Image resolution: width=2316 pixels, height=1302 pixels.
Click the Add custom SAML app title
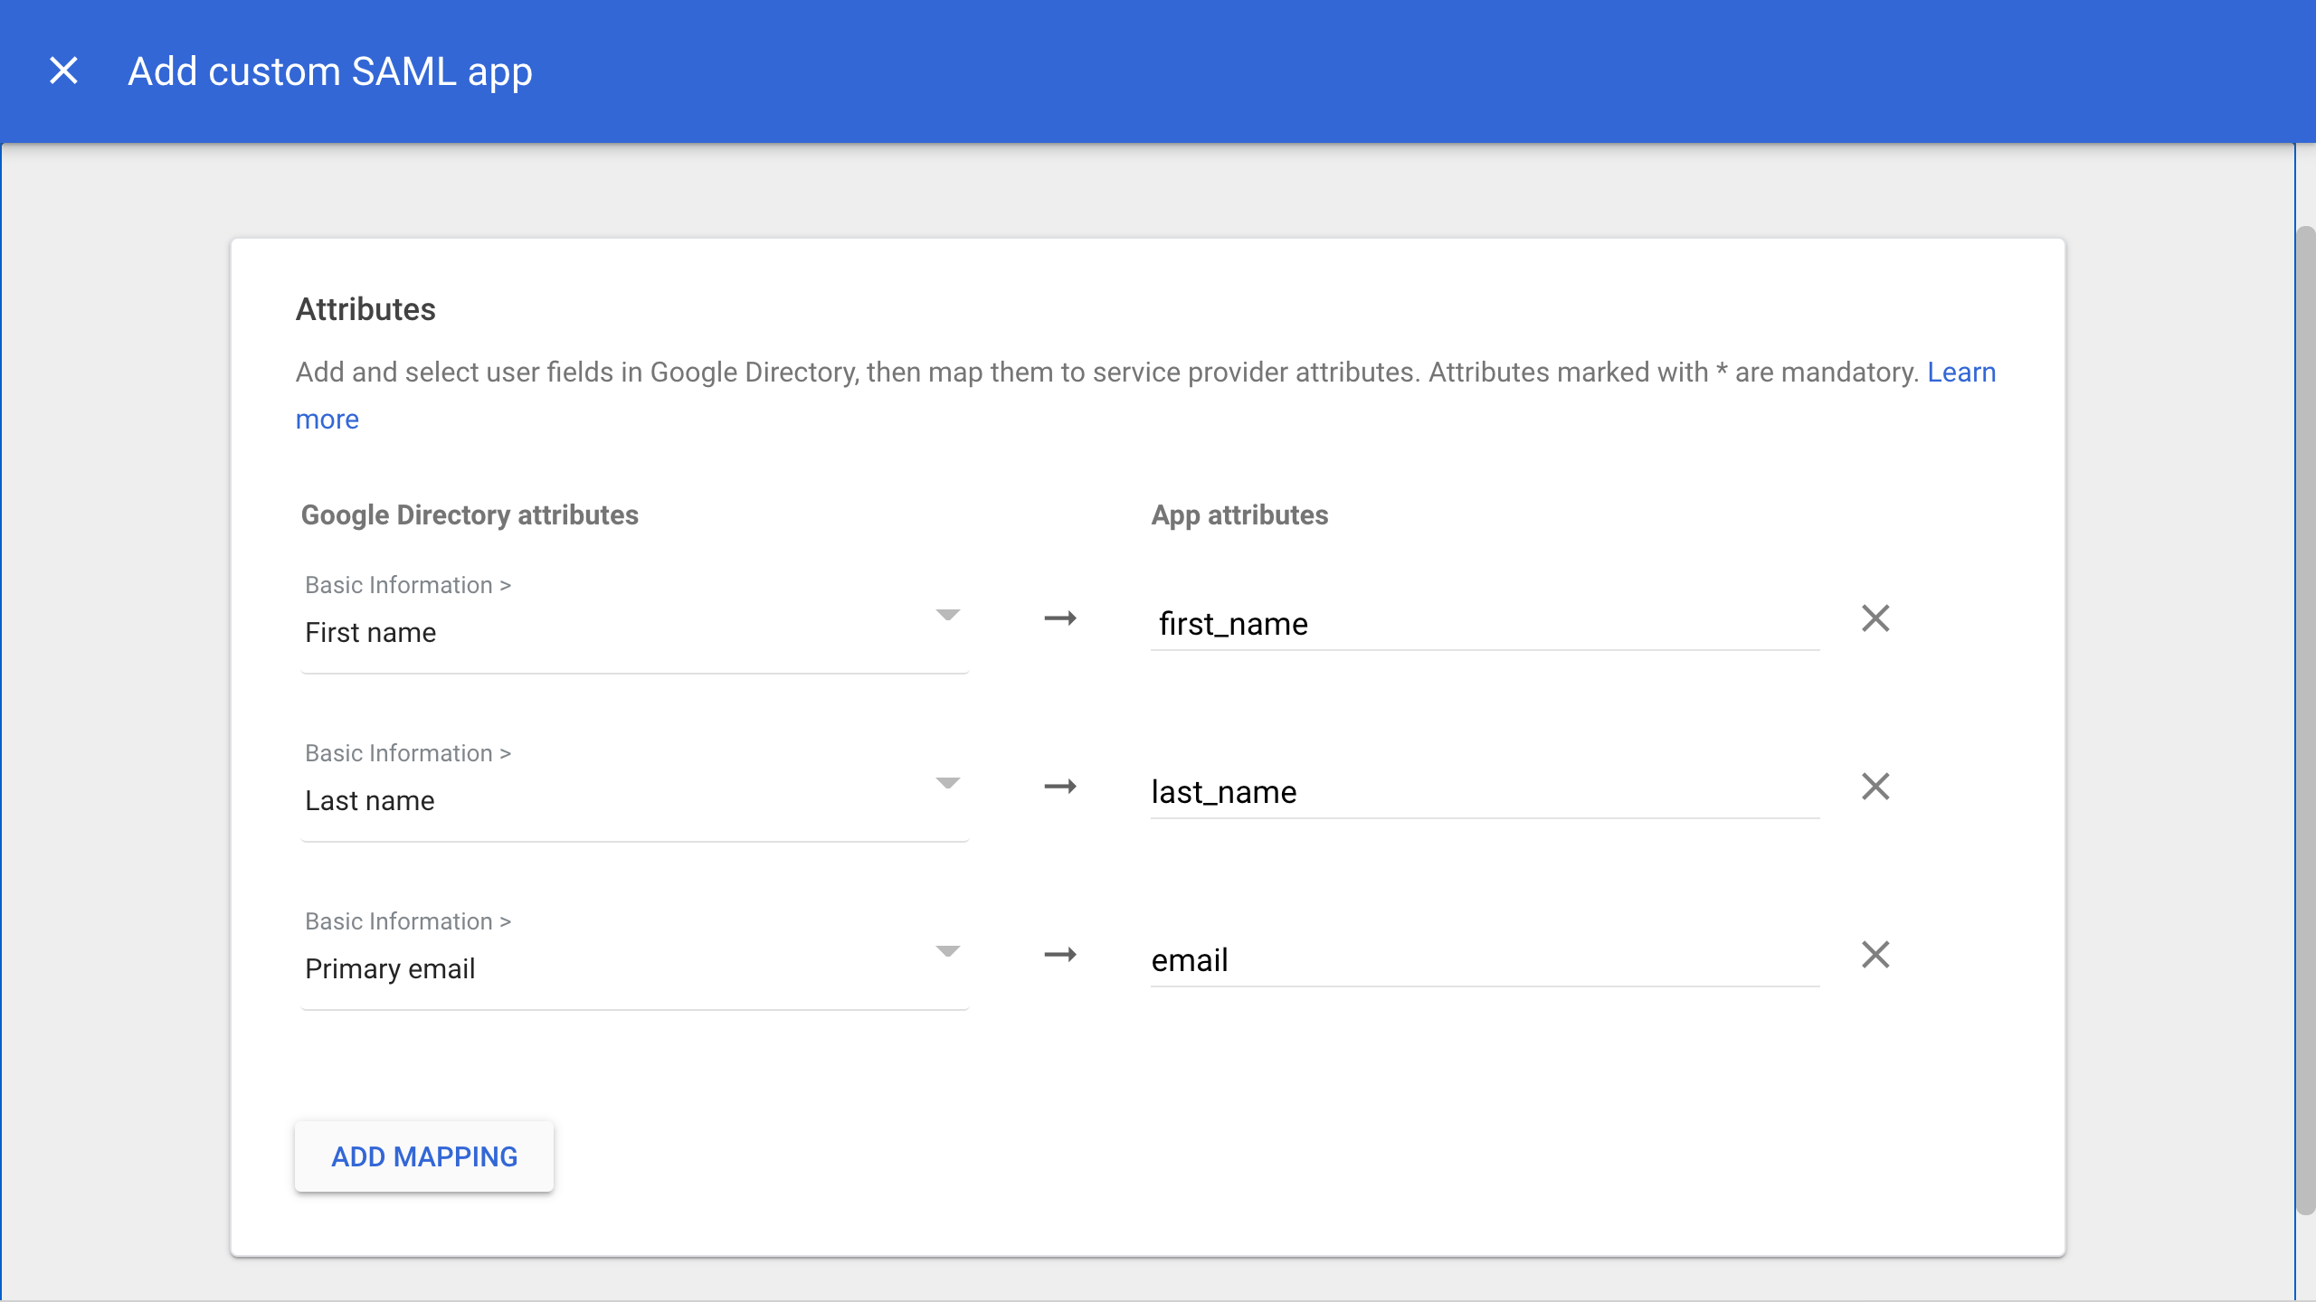(330, 71)
